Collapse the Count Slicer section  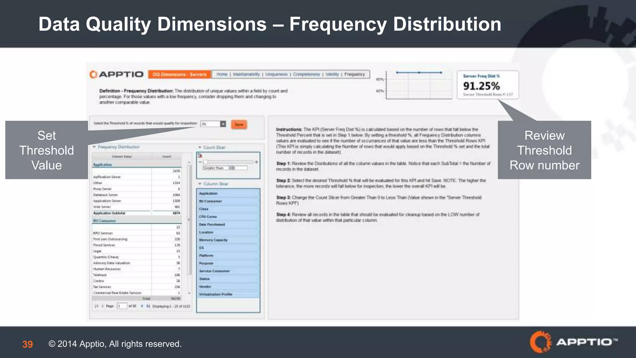click(x=200, y=148)
